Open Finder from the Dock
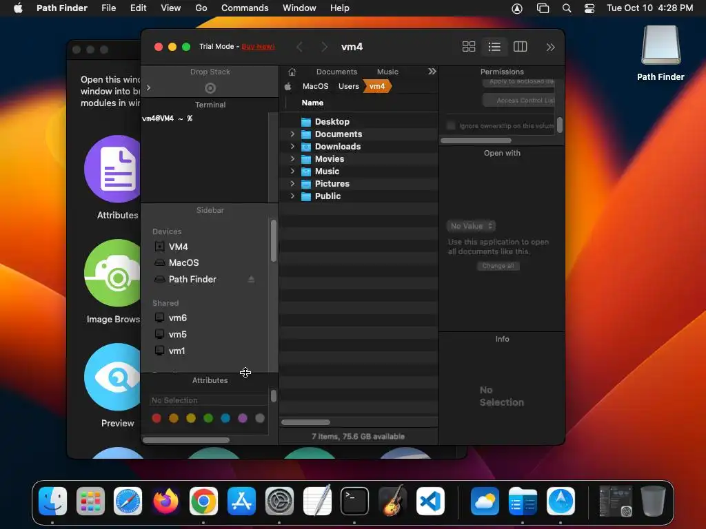 pyautogui.click(x=52, y=501)
